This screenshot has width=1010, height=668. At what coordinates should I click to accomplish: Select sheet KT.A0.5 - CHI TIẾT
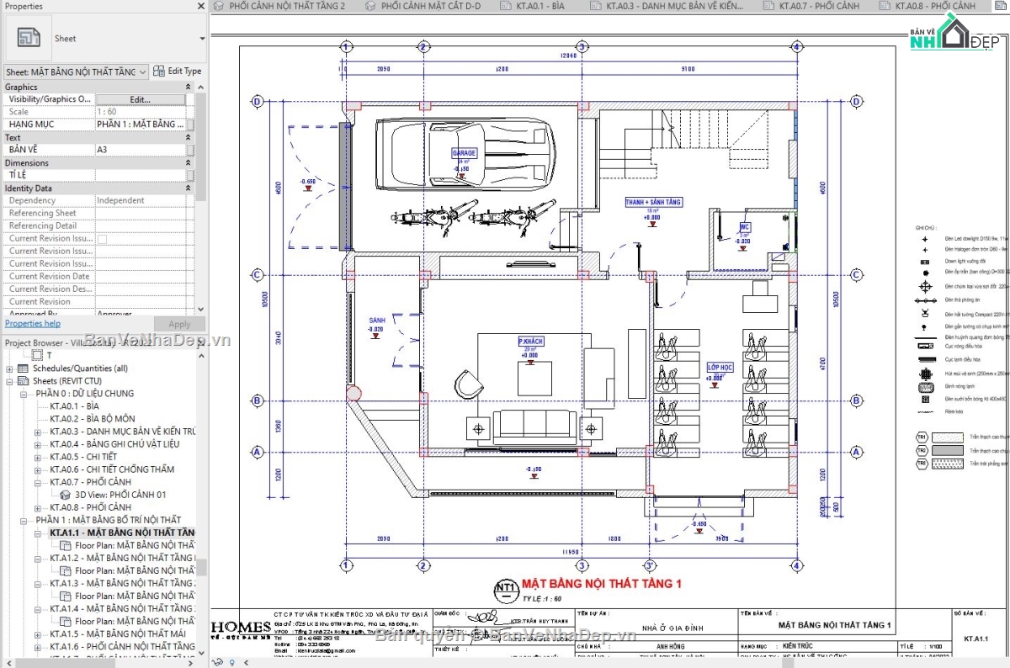[83, 457]
